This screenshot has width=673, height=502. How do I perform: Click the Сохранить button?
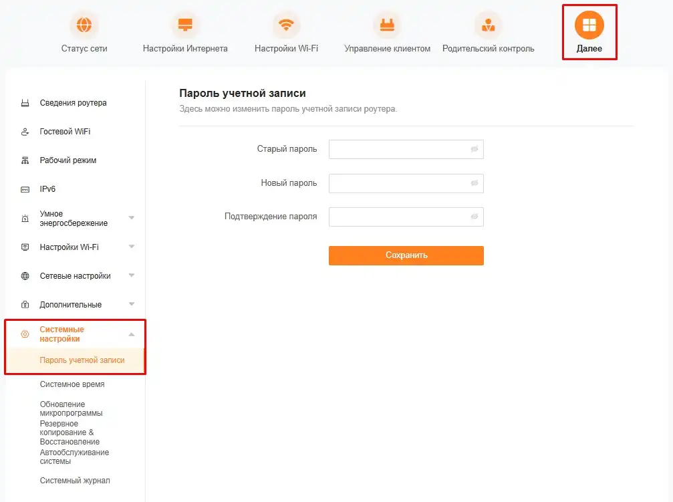pyautogui.click(x=406, y=255)
